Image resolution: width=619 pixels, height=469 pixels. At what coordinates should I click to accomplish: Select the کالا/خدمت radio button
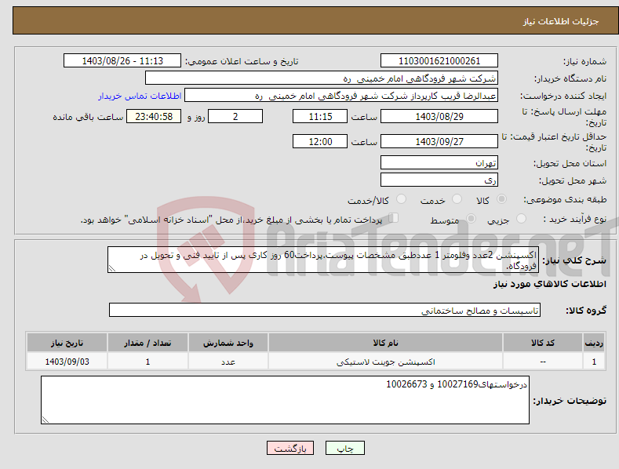(x=401, y=199)
